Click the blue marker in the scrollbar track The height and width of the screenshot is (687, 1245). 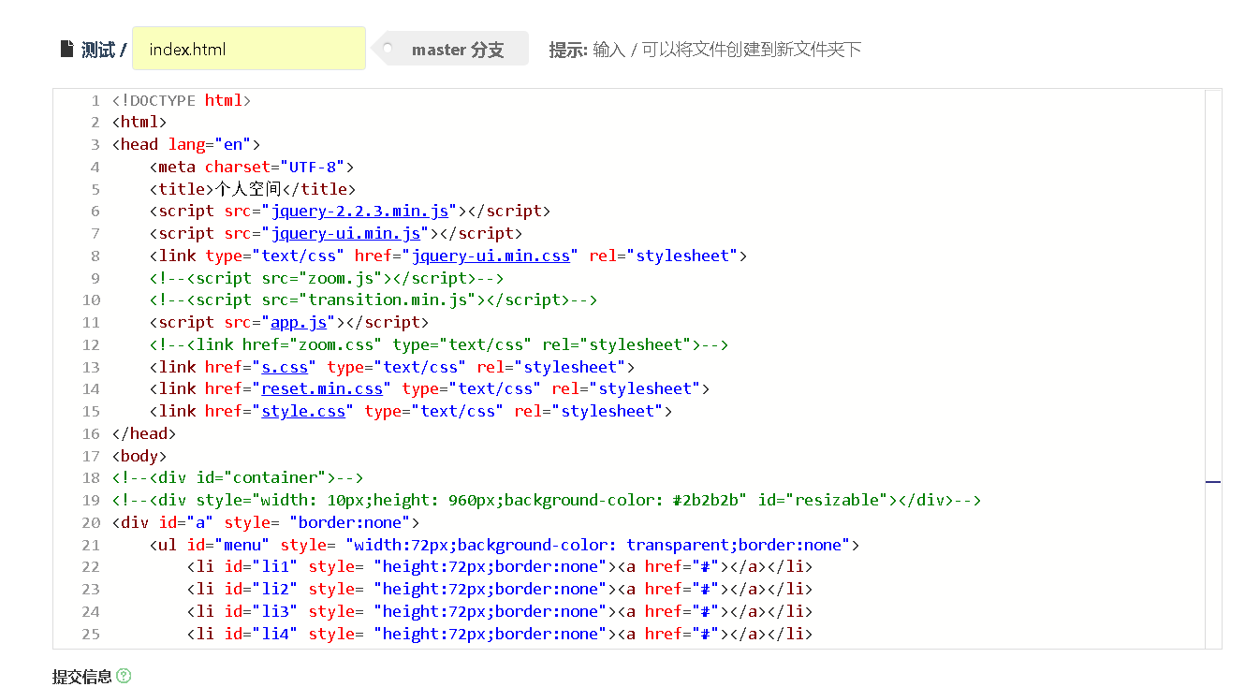tap(1213, 481)
